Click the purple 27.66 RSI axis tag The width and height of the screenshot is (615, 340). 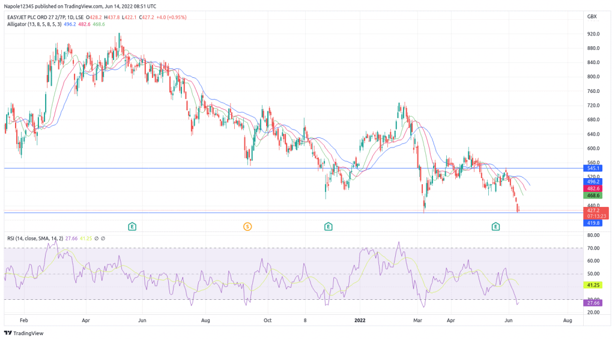[593, 303]
